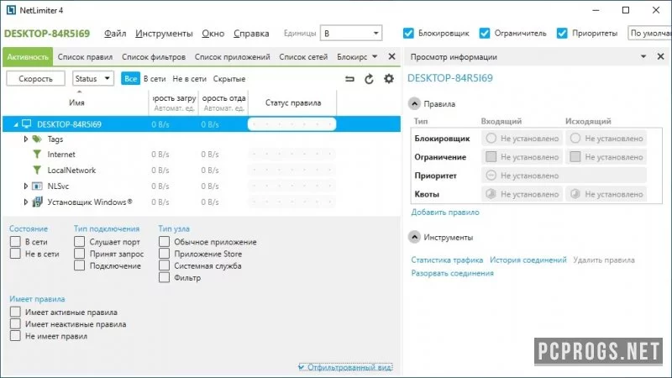Check the Обычное приложение box
Screen dimensions: 672x378
164,242
